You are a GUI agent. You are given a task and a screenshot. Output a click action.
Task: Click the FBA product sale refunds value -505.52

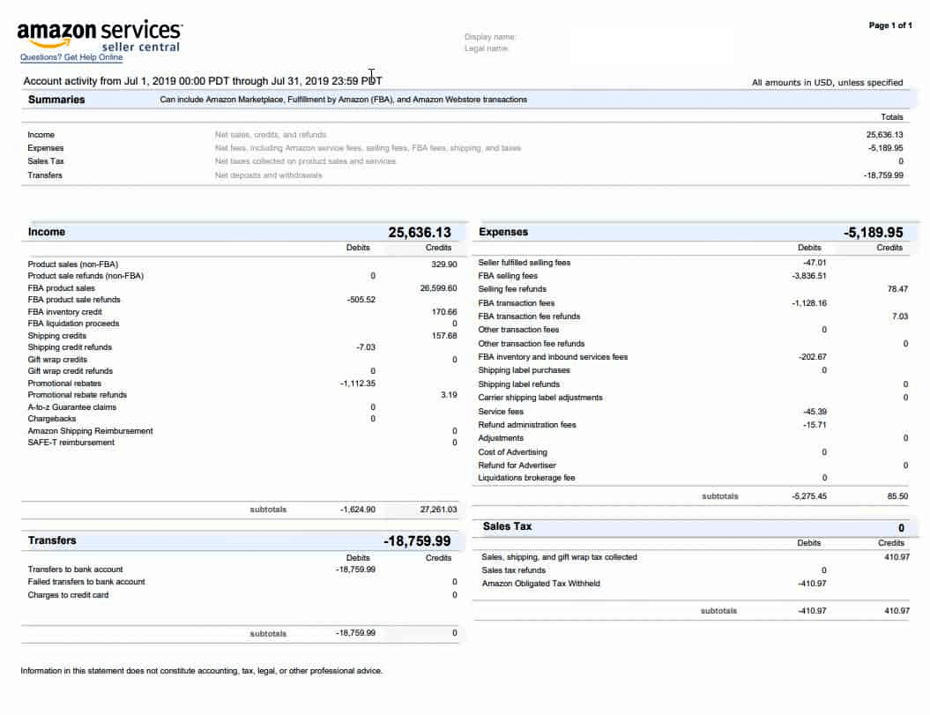361,300
